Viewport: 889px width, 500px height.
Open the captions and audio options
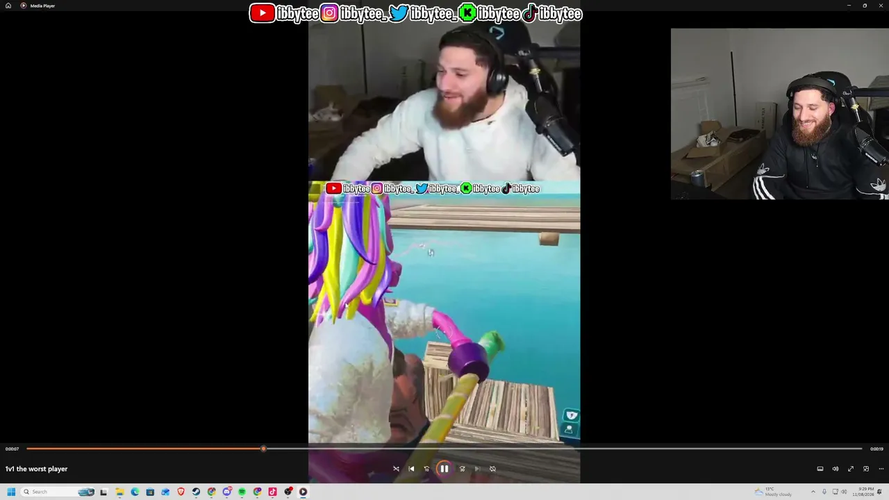tap(820, 469)
